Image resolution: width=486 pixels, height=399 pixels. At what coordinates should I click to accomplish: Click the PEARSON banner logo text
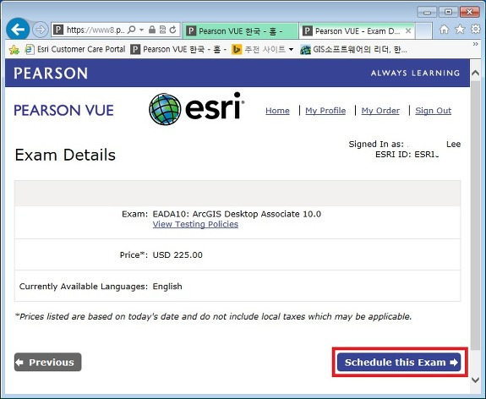click(51, 74)
